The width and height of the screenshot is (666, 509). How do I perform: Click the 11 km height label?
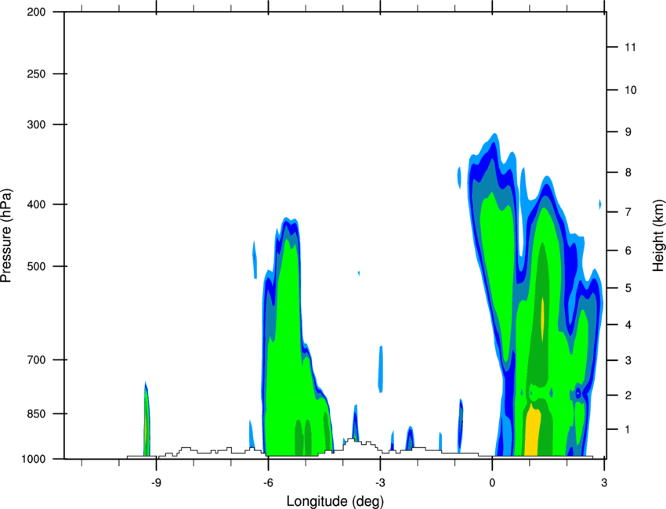tap(630, 47)
